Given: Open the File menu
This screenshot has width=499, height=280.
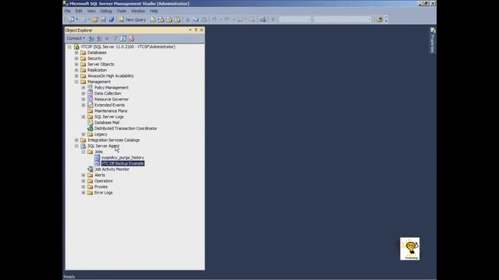Looking at the screenshot, I should tap(68, 11).
